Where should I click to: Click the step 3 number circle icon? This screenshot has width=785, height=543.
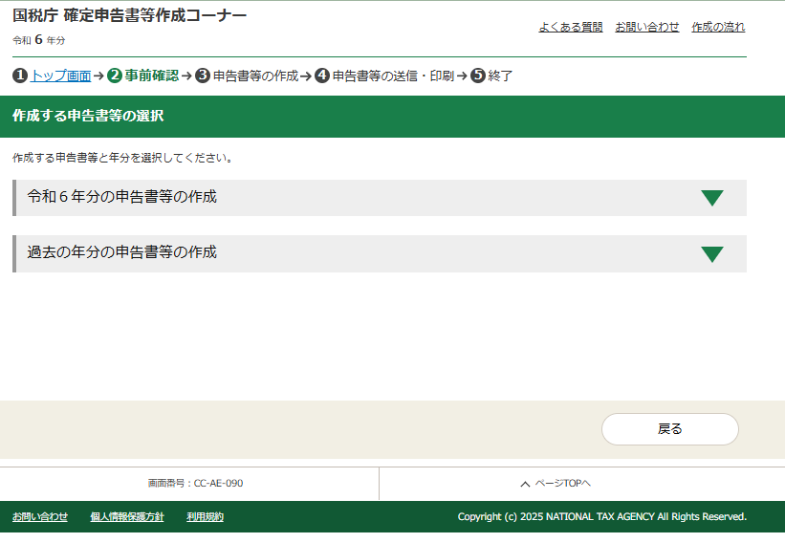click(203, 76)
